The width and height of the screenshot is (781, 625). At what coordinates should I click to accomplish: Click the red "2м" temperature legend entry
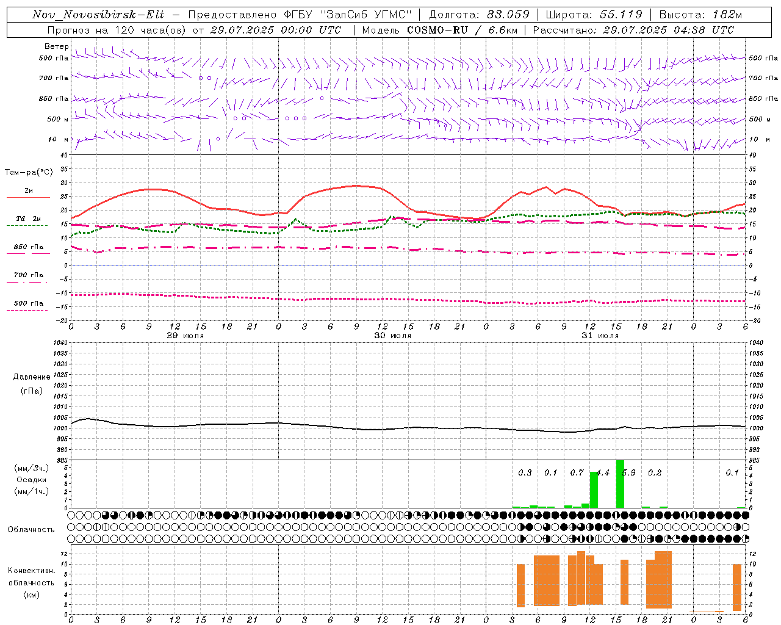click(x=28, y=191)
